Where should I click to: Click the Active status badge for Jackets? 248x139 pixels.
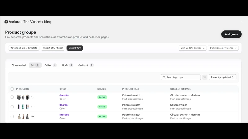pyautogui.click(x=102, y=97)
